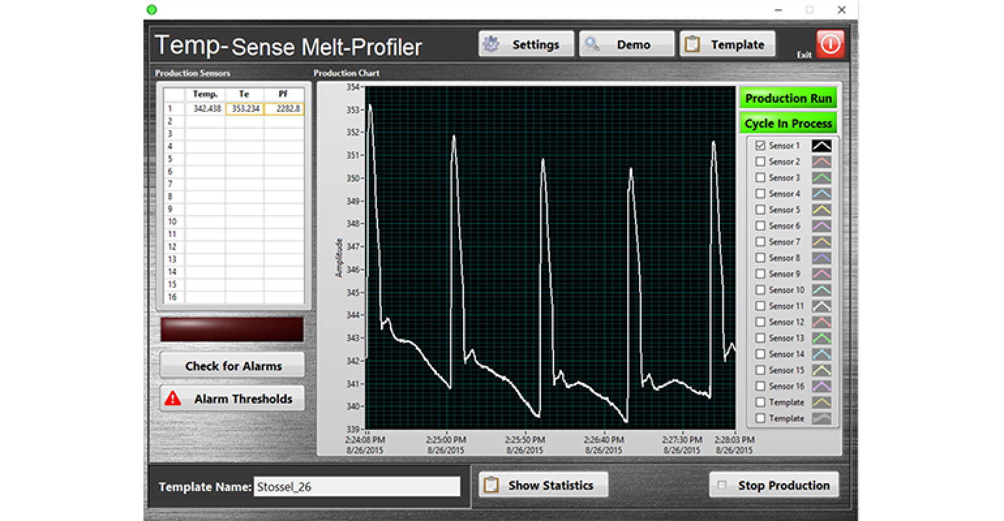Click the Sensor 5 plot style icon
This screenshot has height=521, width=1004.
(x=821, y=210)
